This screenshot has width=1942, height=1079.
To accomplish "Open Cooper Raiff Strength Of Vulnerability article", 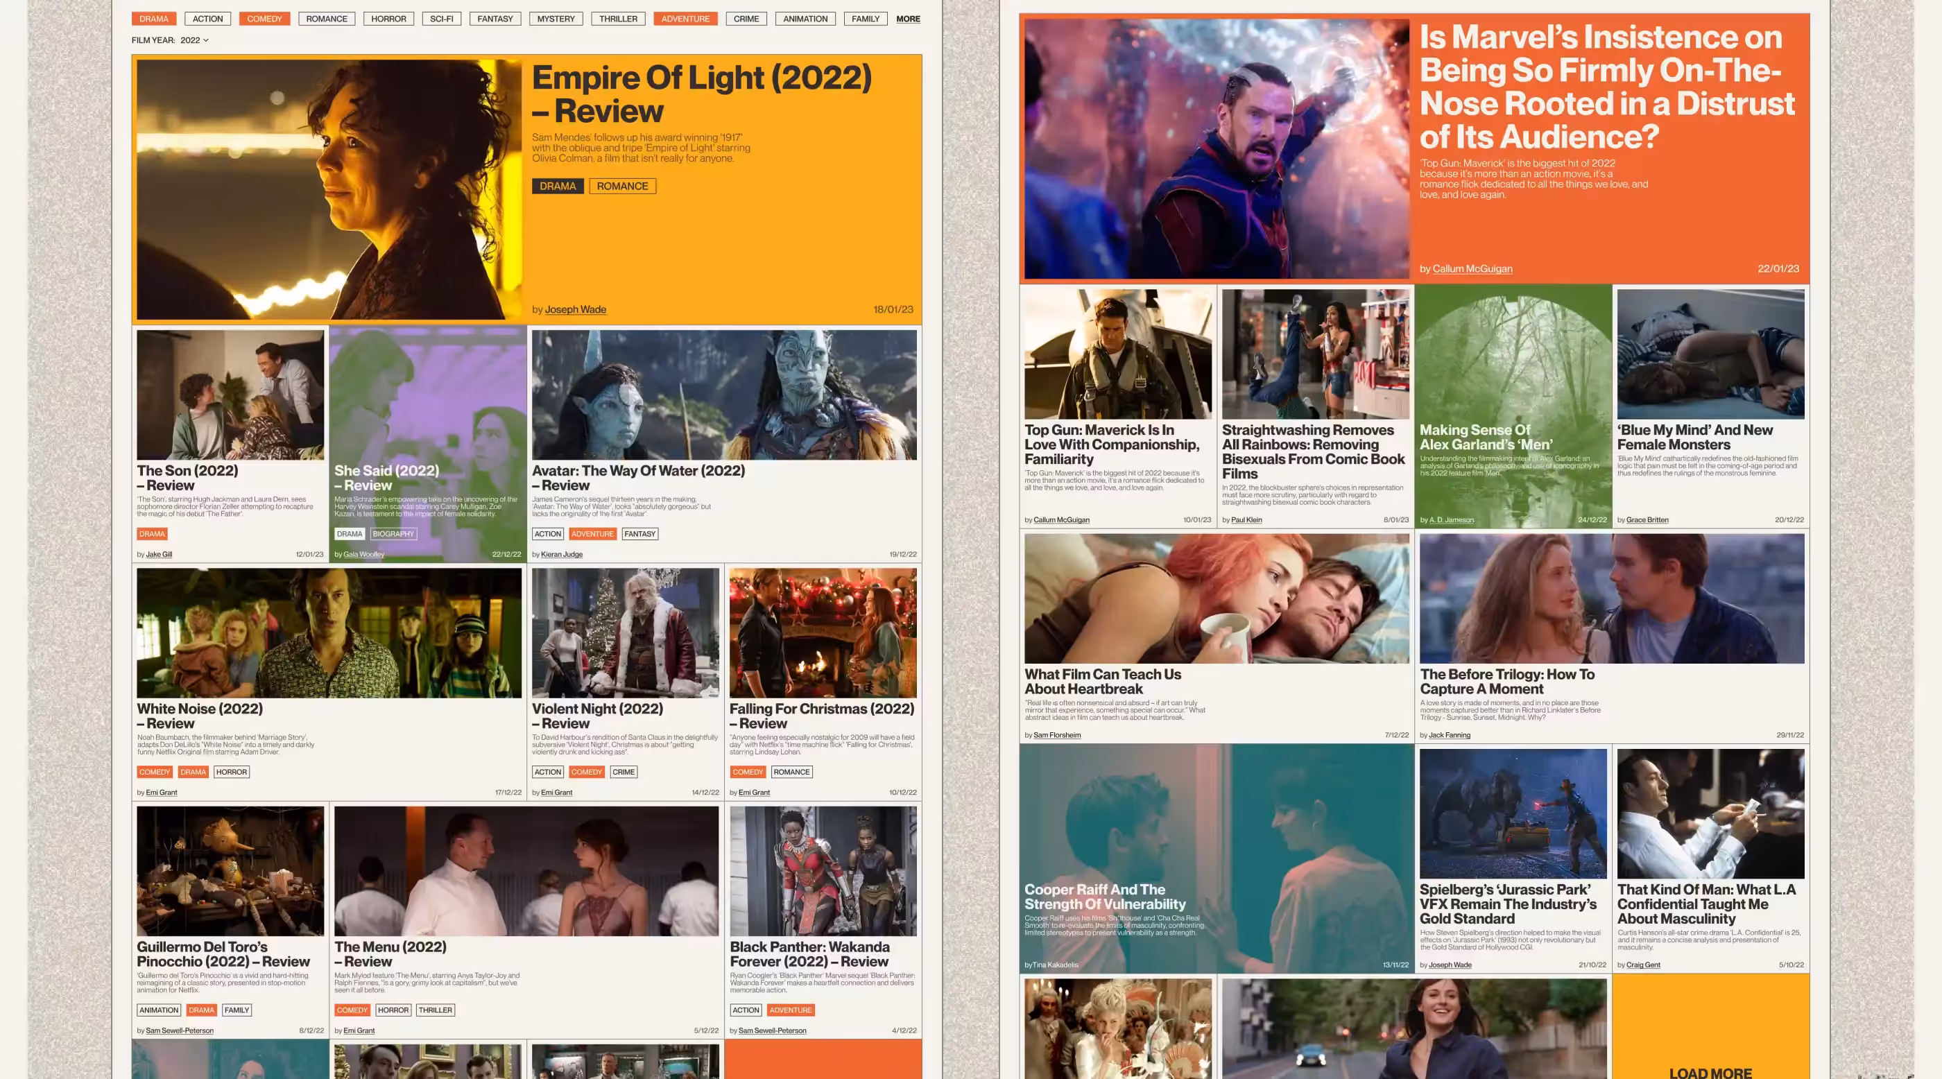I will [x=1105, y=897].
